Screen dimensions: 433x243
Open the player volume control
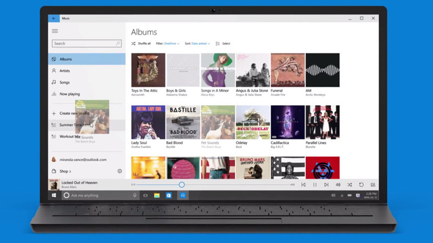(x=338, y=185)
